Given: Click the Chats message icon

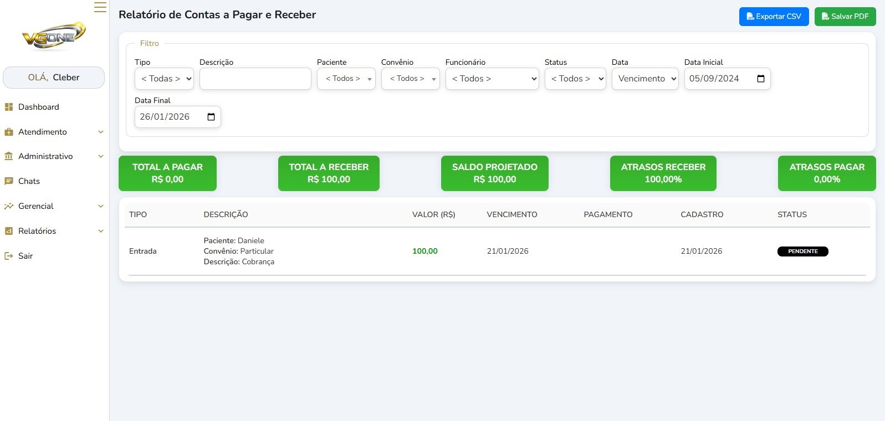Looking at the screenshot, I should (x=9, y=181).
